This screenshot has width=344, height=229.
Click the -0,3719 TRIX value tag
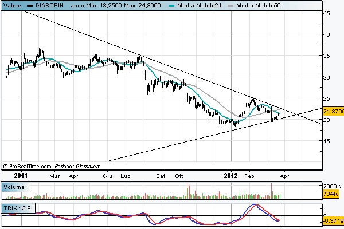point(333,220)
